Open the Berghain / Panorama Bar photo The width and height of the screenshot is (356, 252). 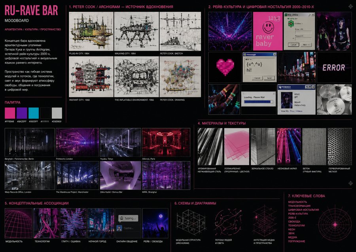coord(30,142)
